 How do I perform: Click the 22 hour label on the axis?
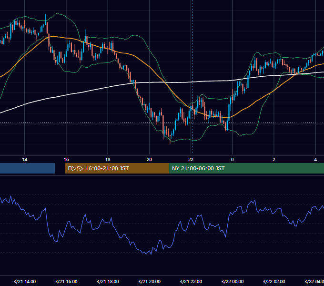[191, 160]
